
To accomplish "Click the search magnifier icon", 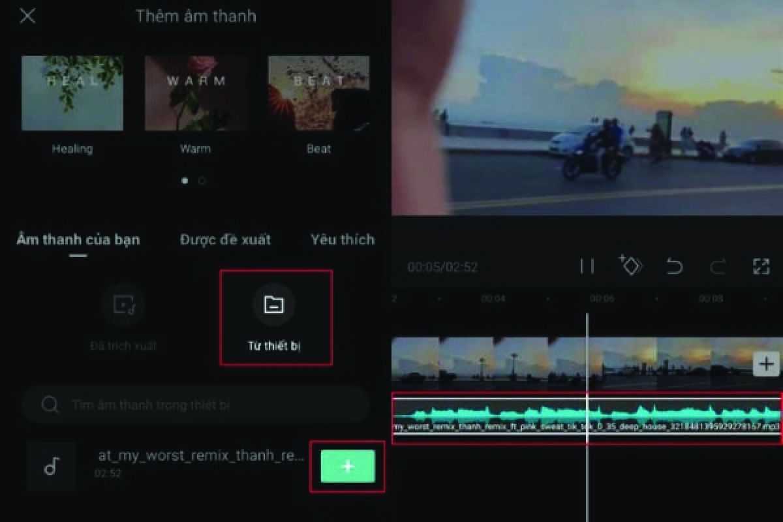I will 50,405.
